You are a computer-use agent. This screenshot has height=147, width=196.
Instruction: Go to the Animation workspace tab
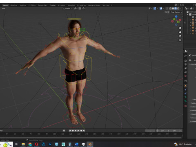[61, 5]
